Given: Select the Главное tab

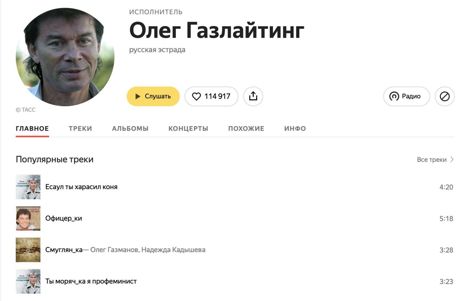Looking at the screenshot, I should [32, 128].
